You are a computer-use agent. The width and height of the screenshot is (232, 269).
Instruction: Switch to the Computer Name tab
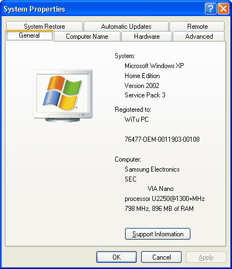pos(87,37)
